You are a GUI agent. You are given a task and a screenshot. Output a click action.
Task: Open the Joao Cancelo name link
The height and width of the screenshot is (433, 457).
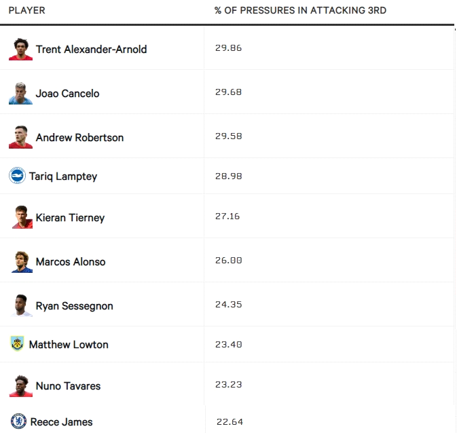pos(67,94)
